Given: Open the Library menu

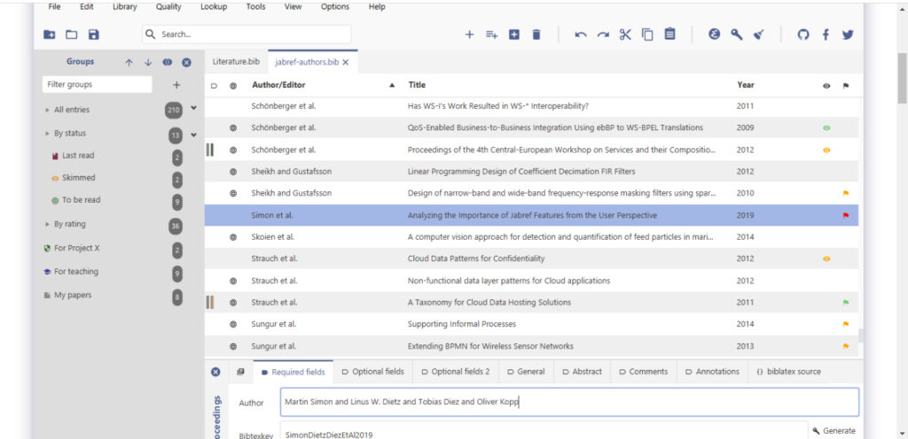Looking at the screenshot, I should [x=125, y=7].
